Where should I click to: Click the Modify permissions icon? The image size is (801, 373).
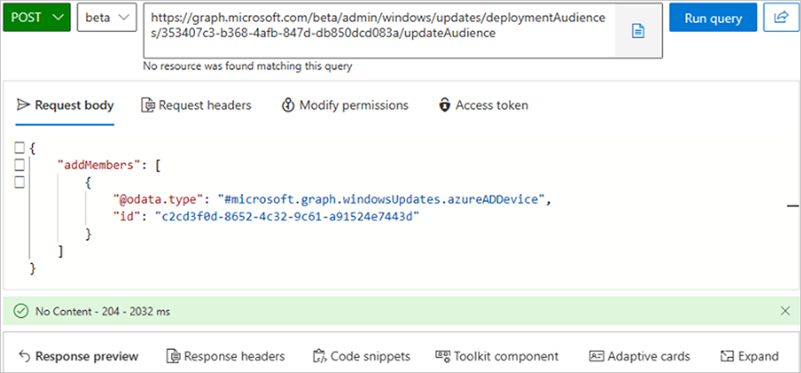coord(287,106)
